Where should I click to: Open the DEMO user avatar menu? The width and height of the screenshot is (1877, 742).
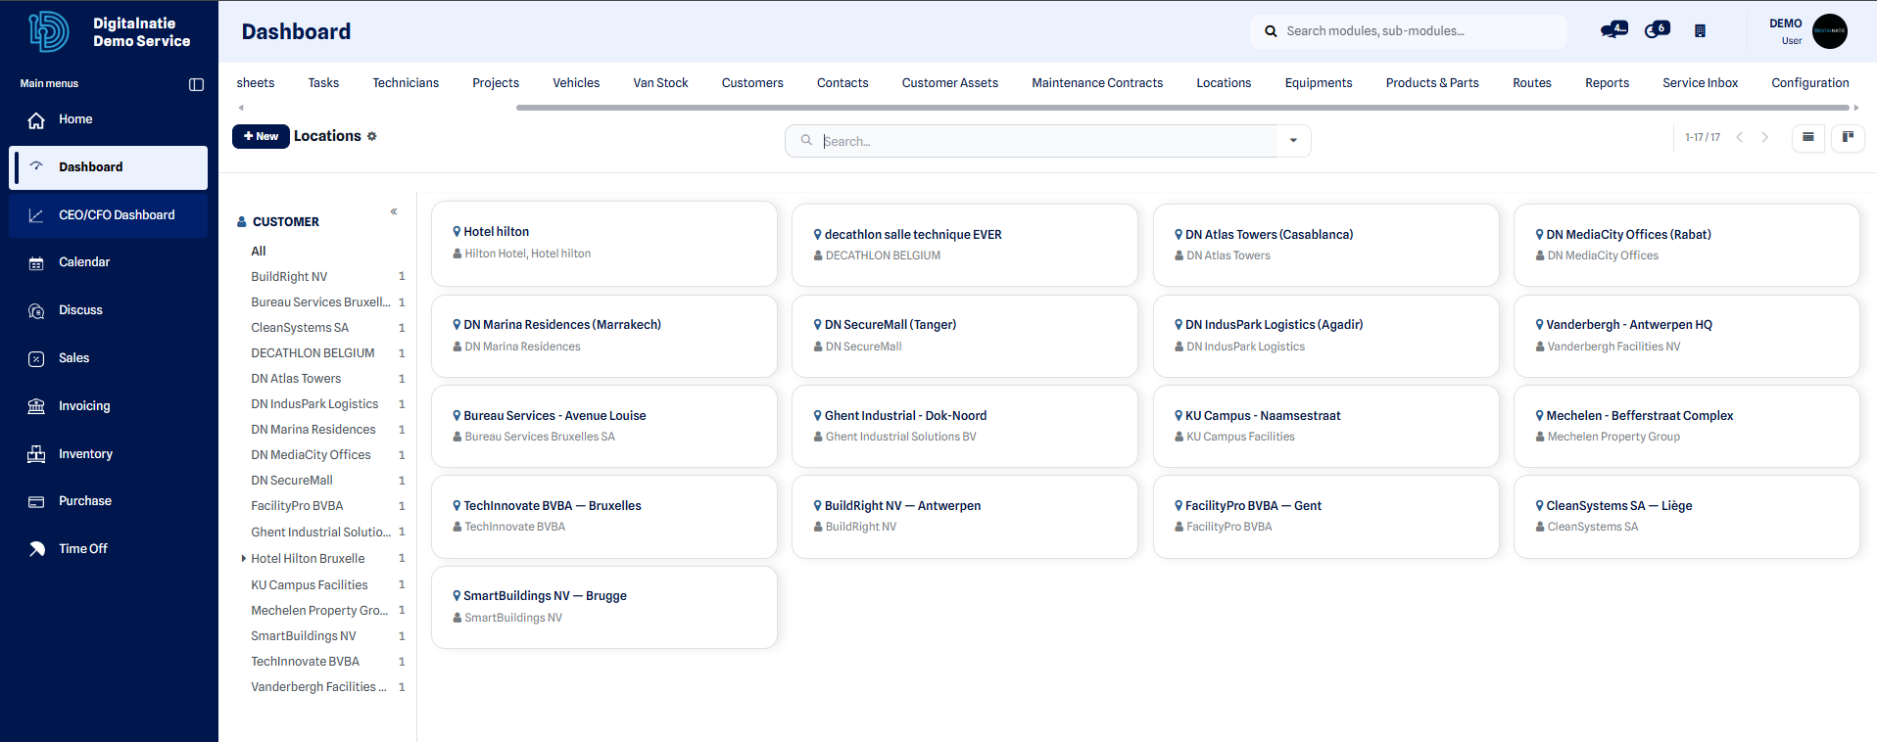(x=1829, y=31)
